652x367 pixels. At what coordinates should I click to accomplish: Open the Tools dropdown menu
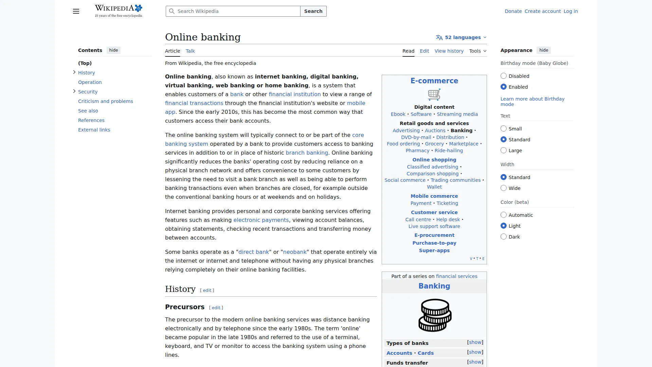click(x=477, y=51)
